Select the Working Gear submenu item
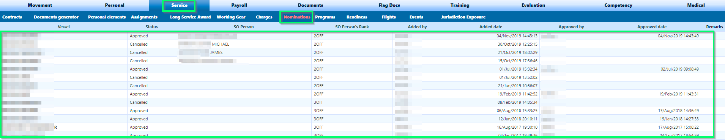The height and width of the screenshot is (140, 725). point(231,17)
